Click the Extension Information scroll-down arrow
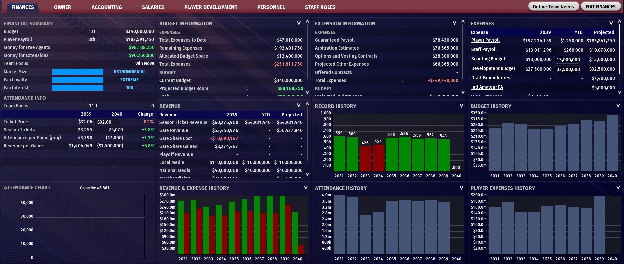 [x=463, y=92]
